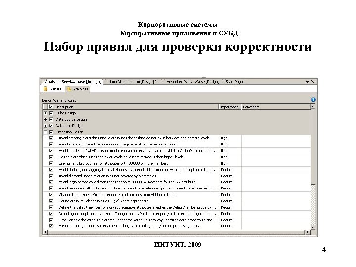The height and width of the screenshot is (267, 356).
Task: Select the 'Either disable the attribute hierarchy' rule text
Action: (137, 220)
